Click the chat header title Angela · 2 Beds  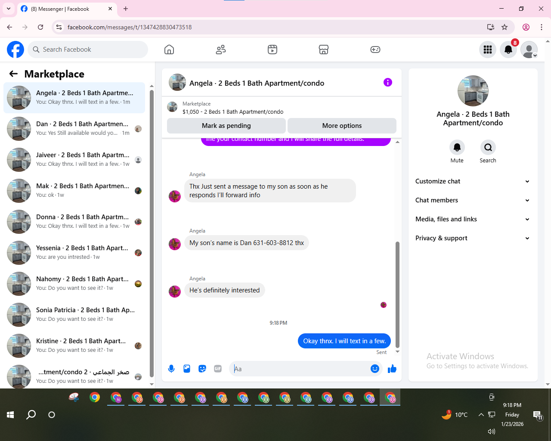click(257, 83)
